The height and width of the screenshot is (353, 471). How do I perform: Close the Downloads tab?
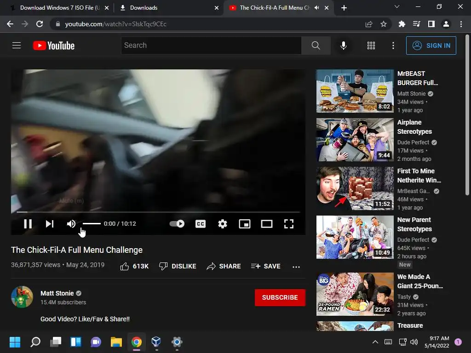point(217,8)
